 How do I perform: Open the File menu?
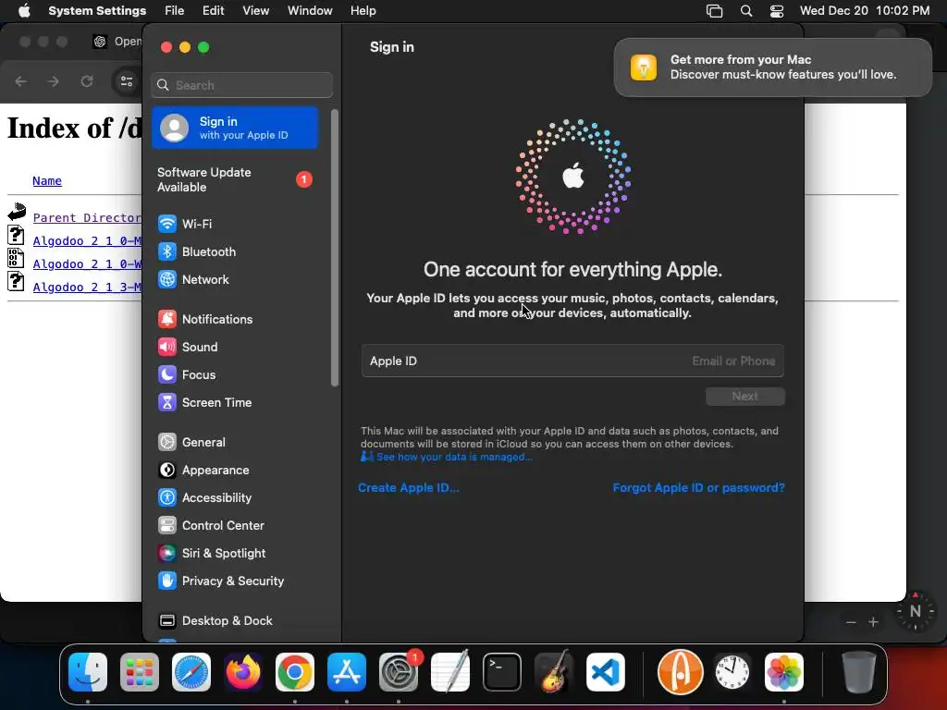[x=175, y=11]
